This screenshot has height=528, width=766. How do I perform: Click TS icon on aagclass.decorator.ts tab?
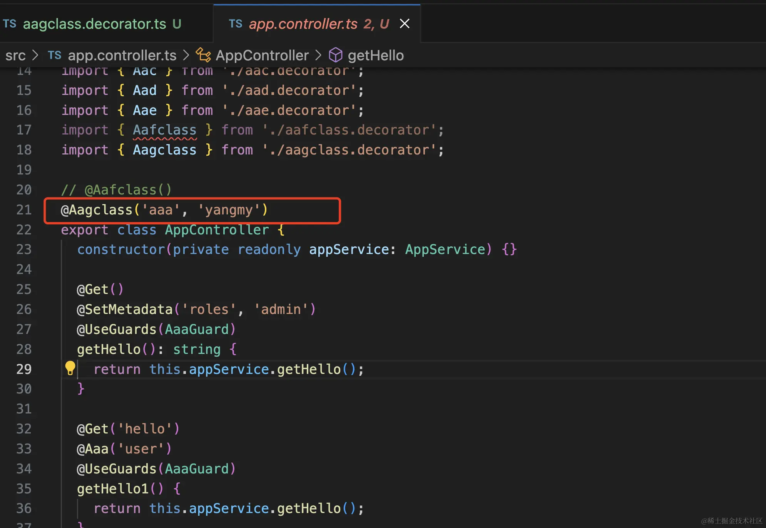click(10, 24)
